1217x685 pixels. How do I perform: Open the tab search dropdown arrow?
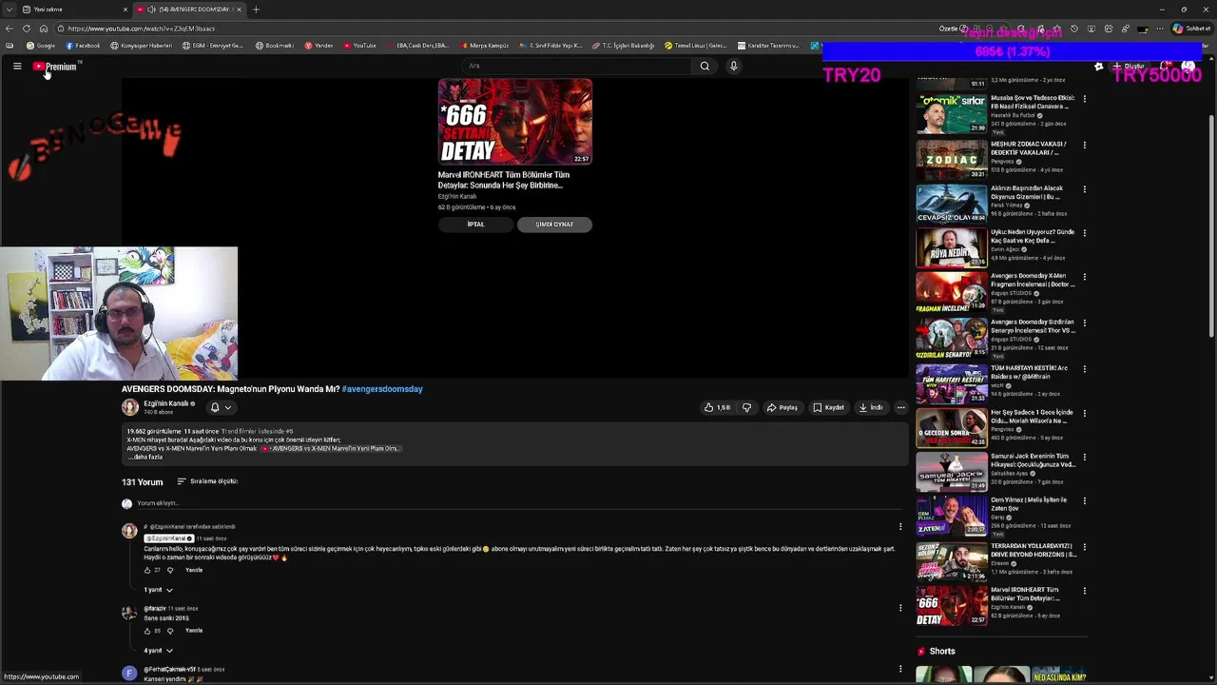pos(9,10)
